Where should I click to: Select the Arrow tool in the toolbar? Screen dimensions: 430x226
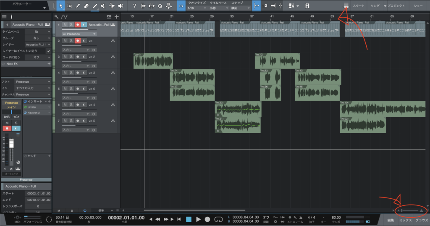[60, 6]
